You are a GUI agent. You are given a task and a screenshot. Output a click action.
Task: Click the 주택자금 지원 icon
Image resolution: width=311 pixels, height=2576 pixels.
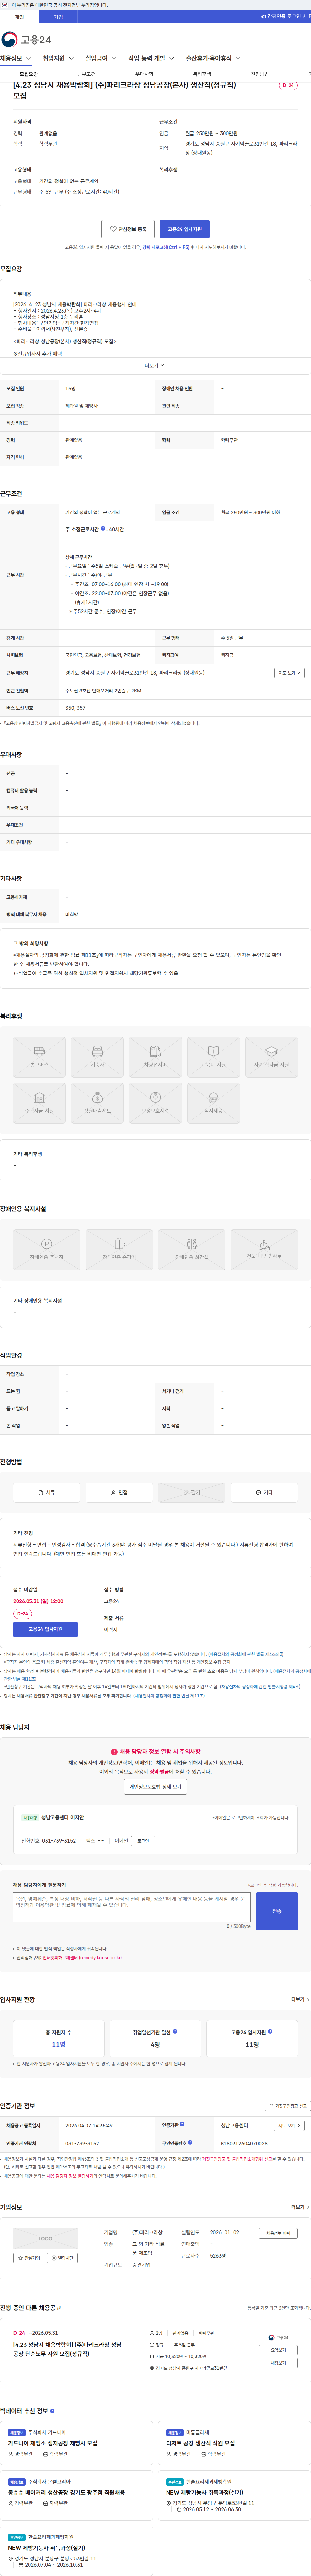tap(39, 1103)
